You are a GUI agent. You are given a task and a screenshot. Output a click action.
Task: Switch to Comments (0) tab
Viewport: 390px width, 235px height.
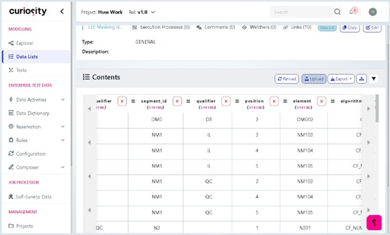[215, 27]
